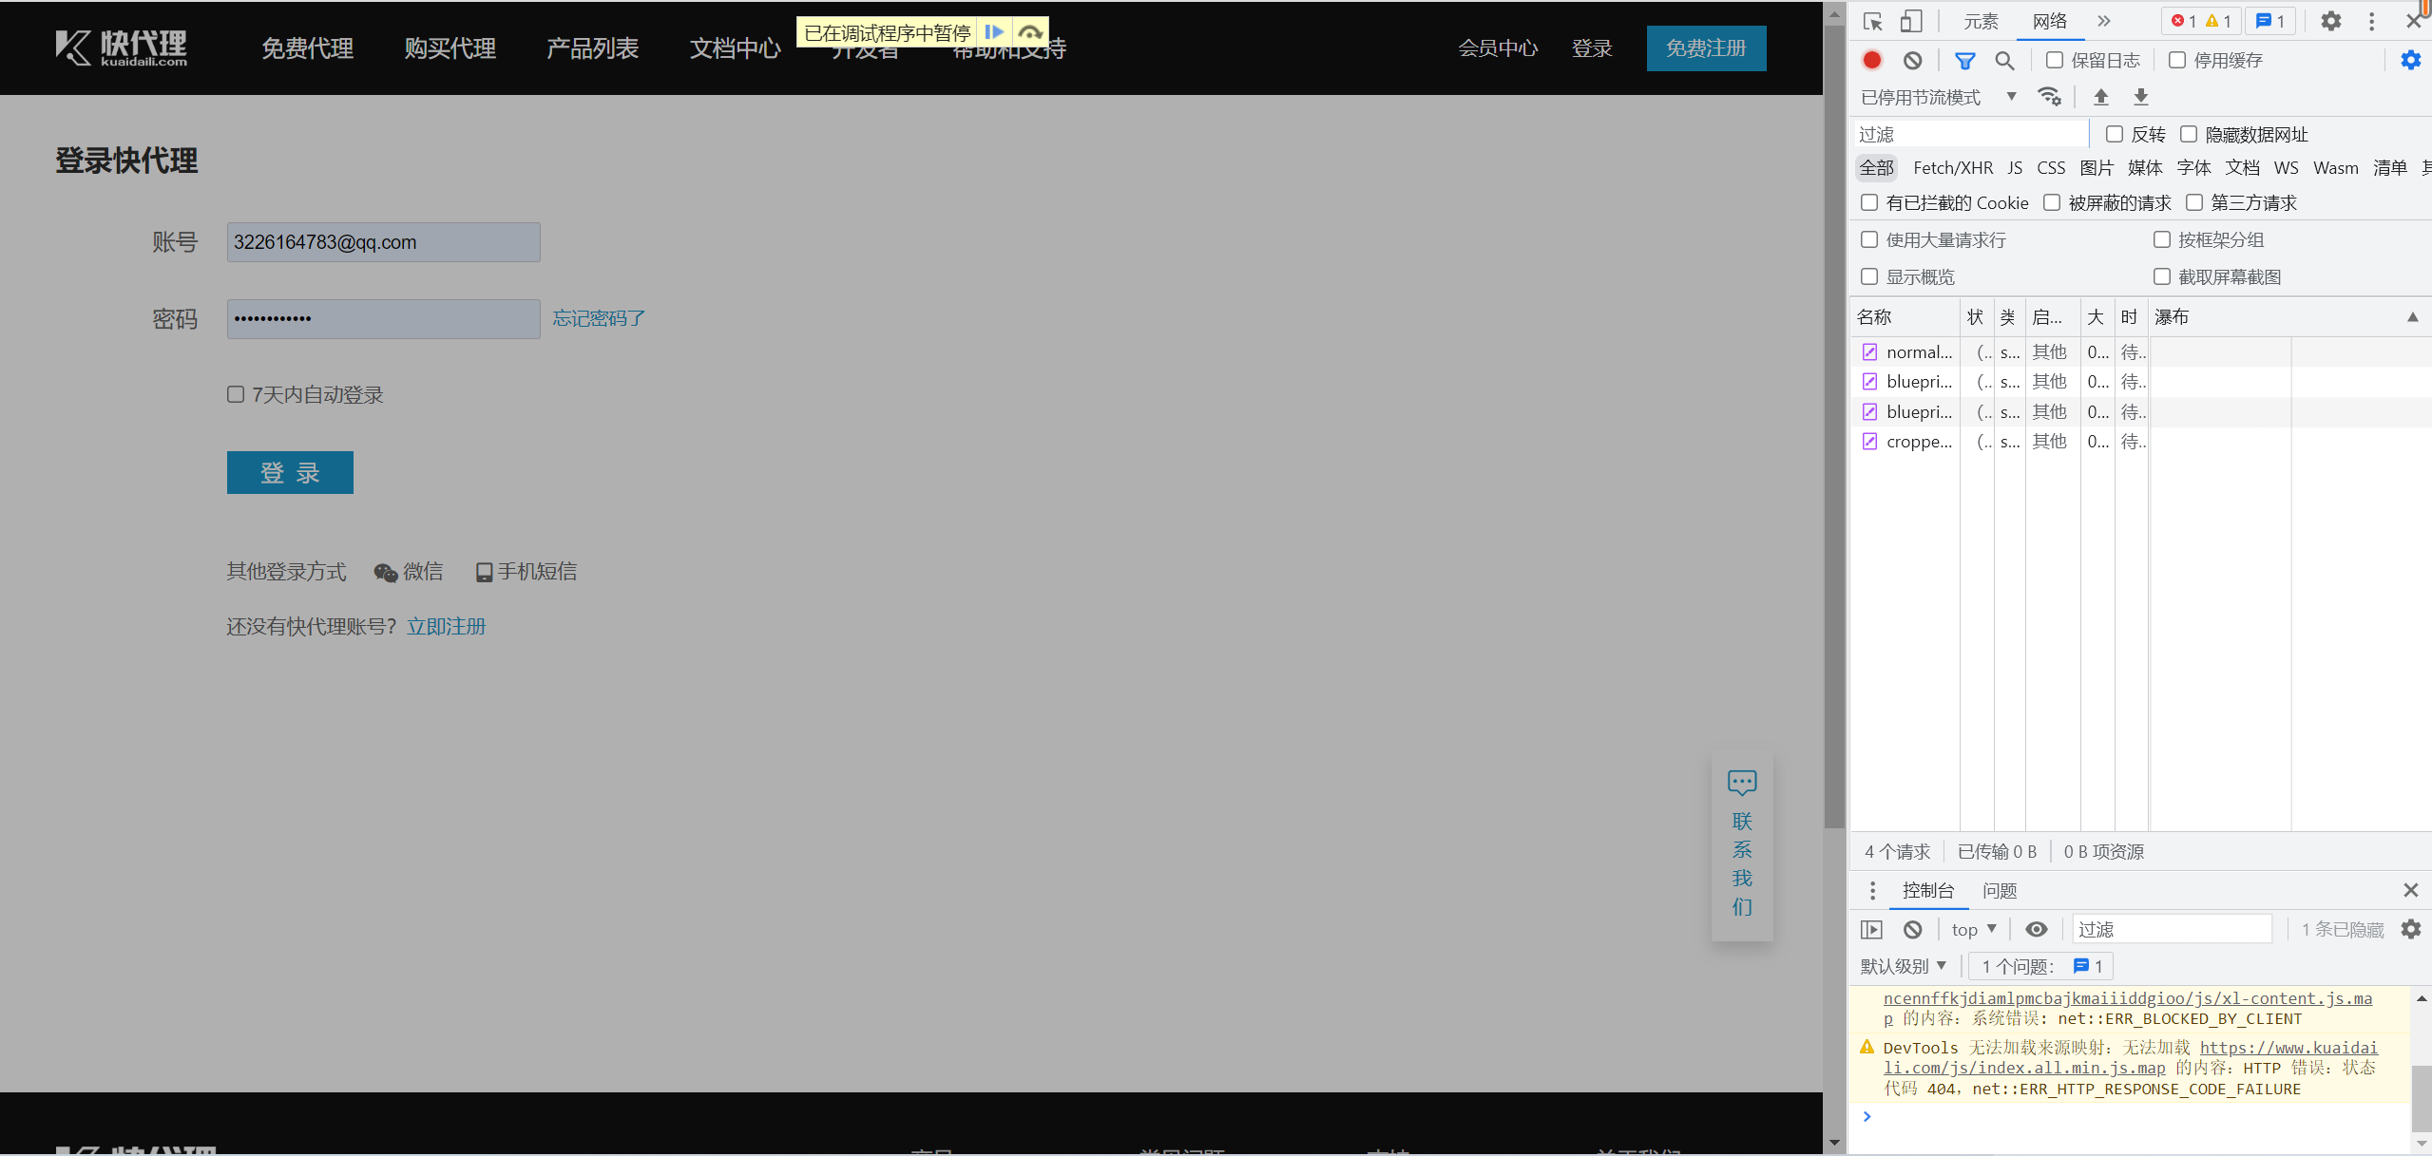The width and height of the screenshot is (2432, 1156).
Task: Clear the console output icon
Action: 1913,929
